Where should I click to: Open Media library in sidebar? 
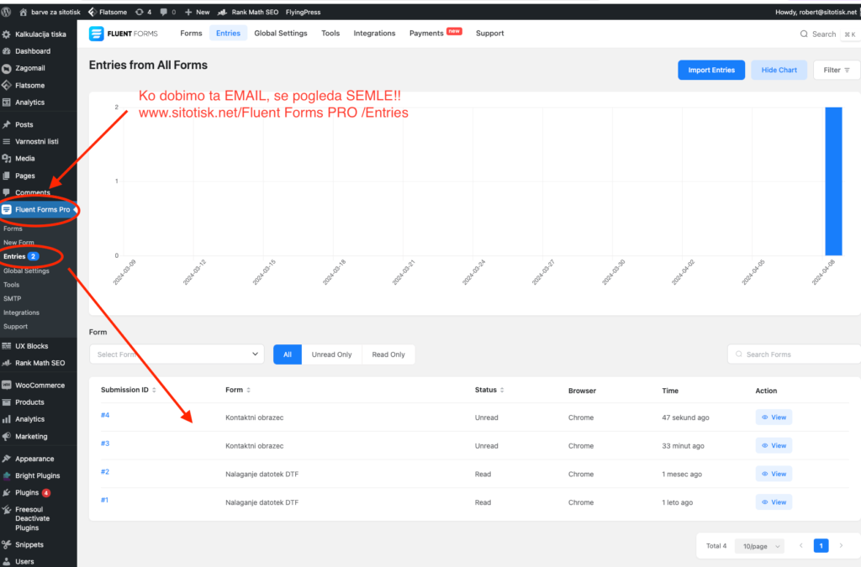click(x=39, y=159)
